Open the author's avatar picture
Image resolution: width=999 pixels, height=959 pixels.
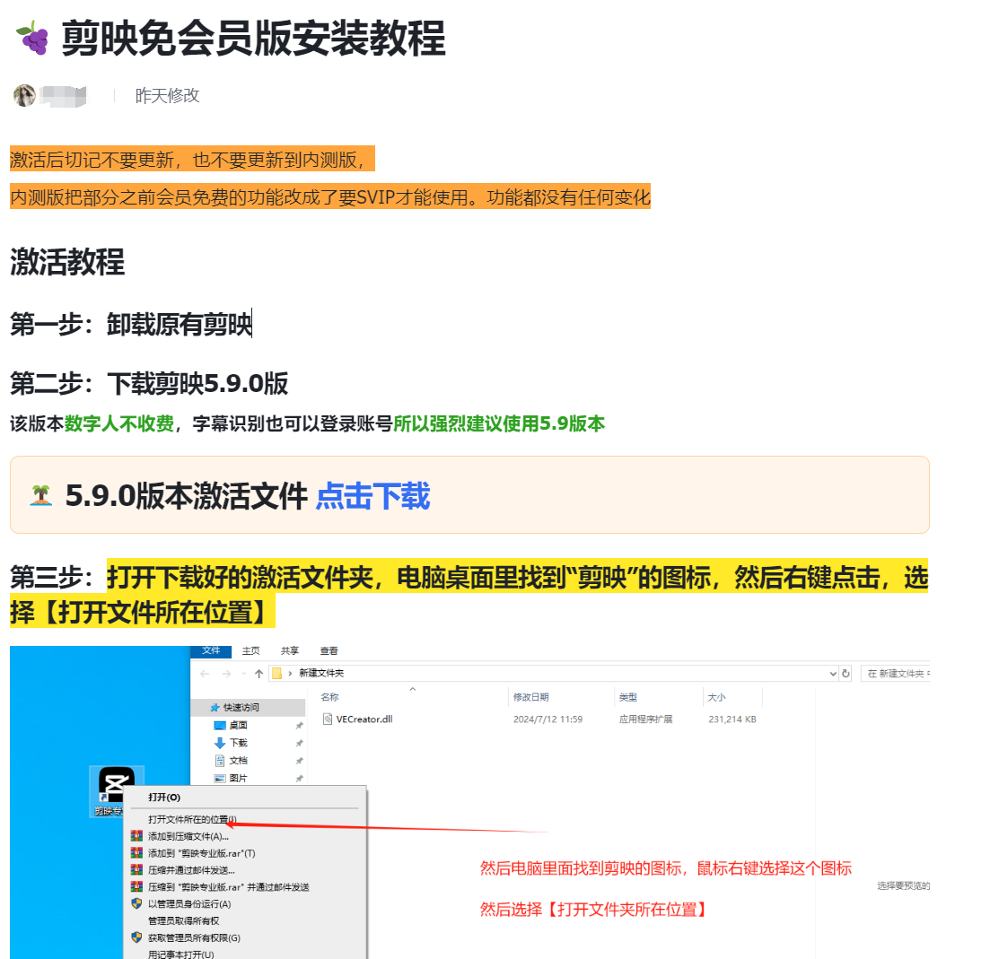point(25,95)
